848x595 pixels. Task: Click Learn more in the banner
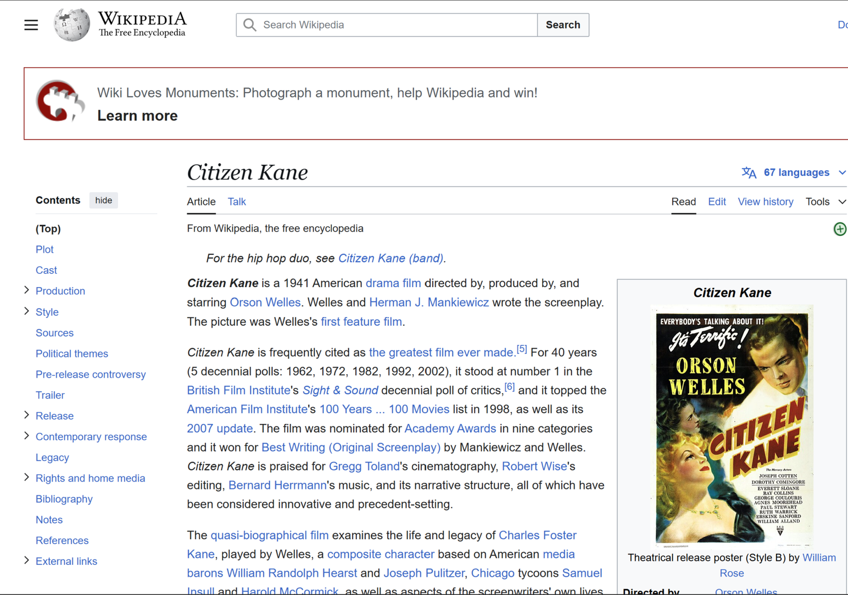click(137, 116)
